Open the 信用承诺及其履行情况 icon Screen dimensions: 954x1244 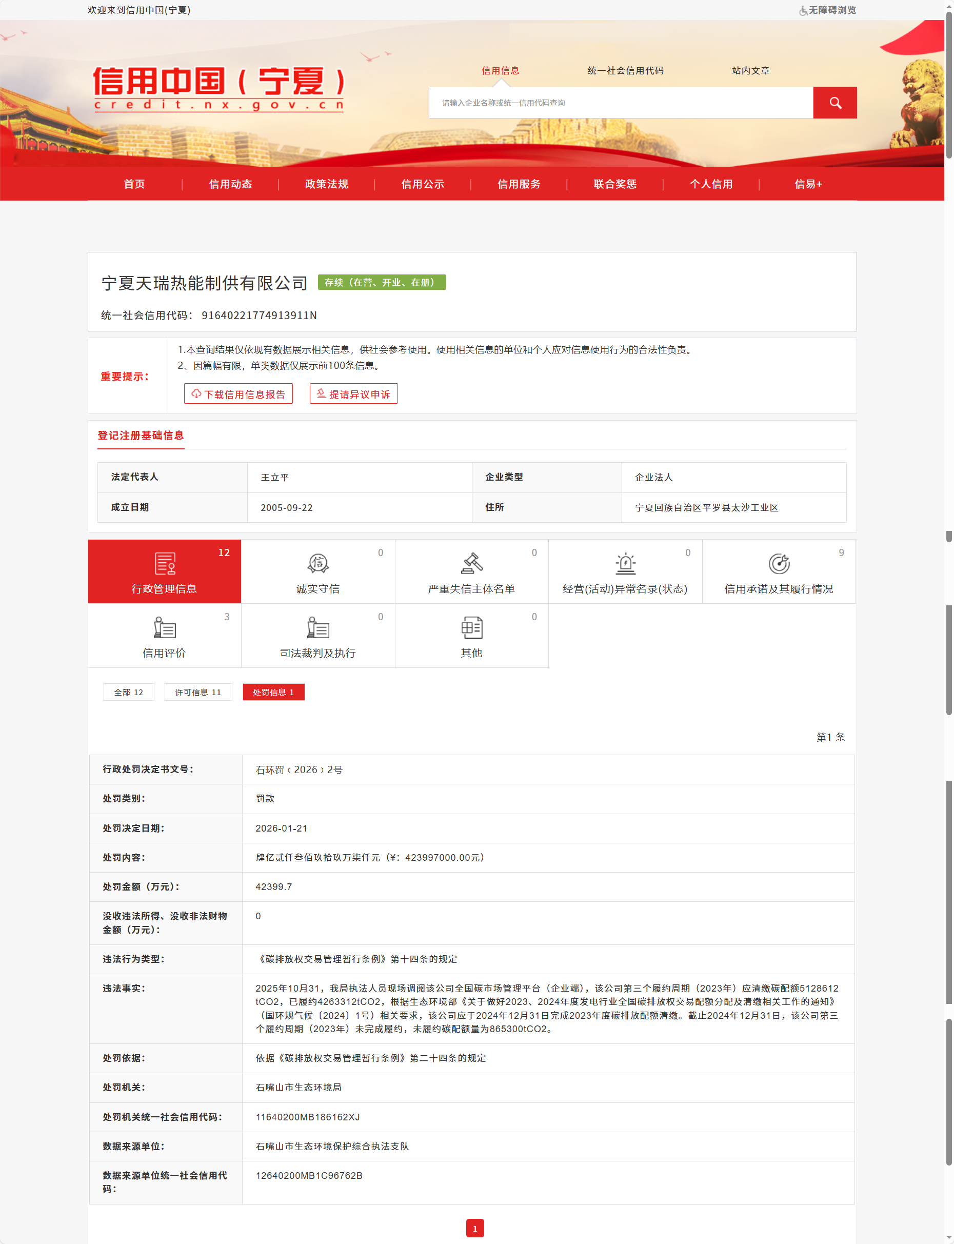tap(779, 563)
